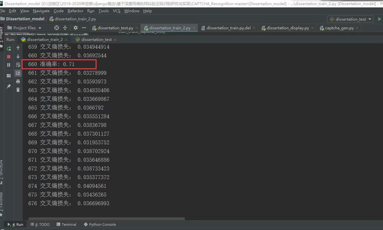Click output line 665 value 0.0366792
This screenshot has height=230, width=383.
click(x=90, y=108)
